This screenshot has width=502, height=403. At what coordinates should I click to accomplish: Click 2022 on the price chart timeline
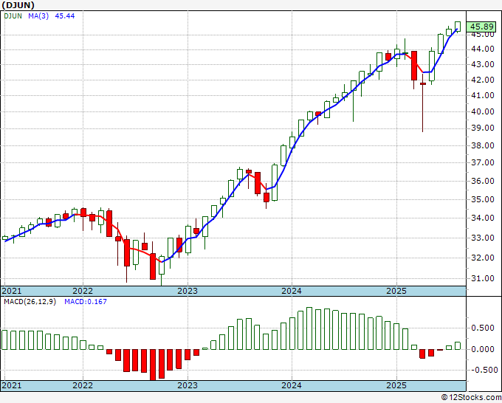pos(83,291)
